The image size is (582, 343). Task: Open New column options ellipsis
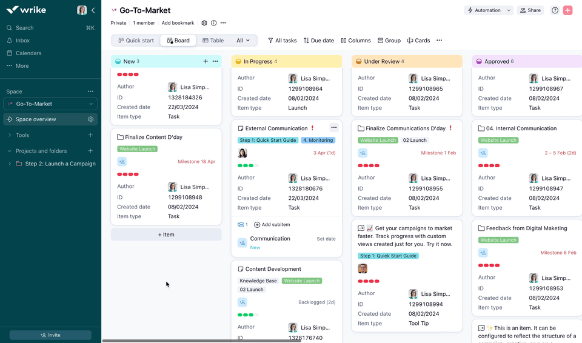pos(215,61)
